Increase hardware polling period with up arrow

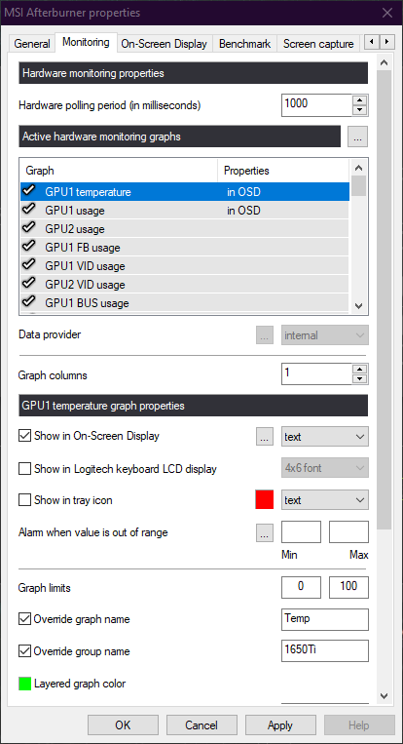360,100
